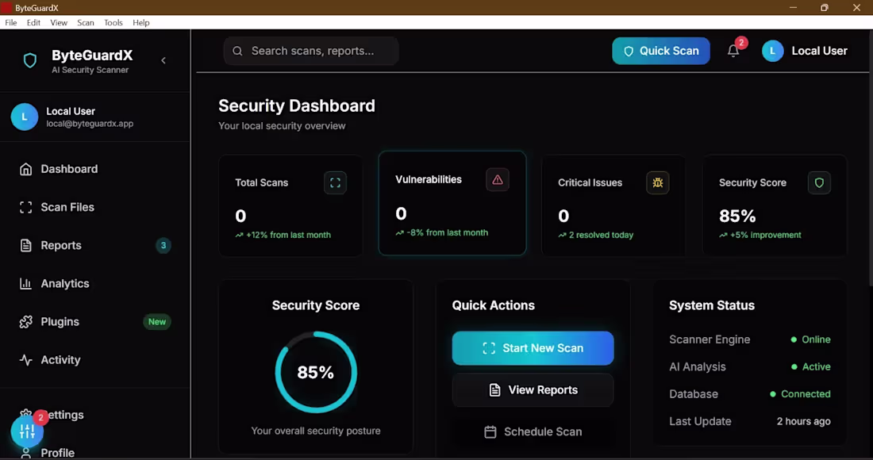Open the Tools menu
This screenshot has height=460, width=873.
[113, 22]
